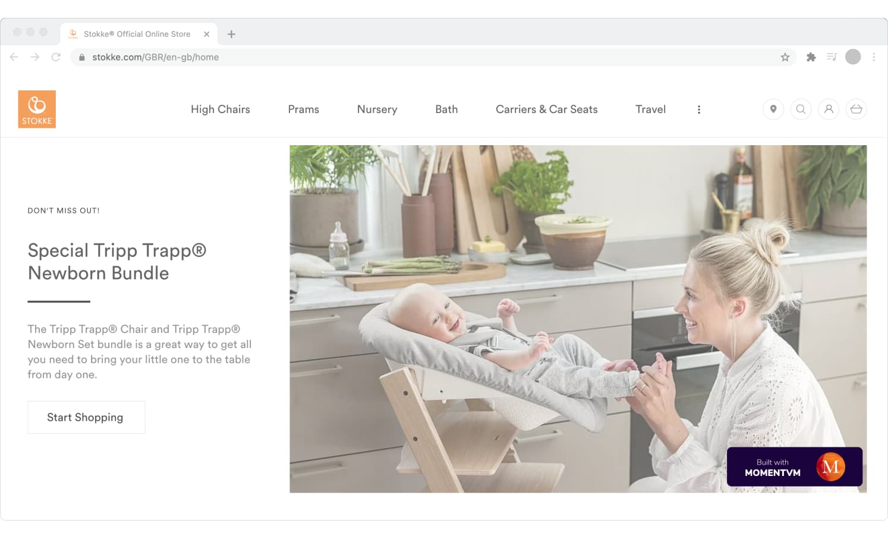View site info via padlock icon

pos(82,57)
